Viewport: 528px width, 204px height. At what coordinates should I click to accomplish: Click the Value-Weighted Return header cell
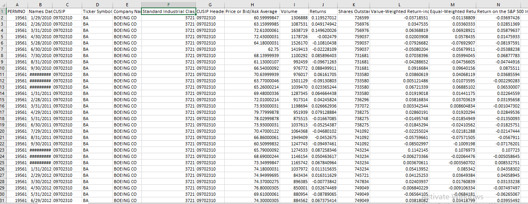click(x=399, y=11)
